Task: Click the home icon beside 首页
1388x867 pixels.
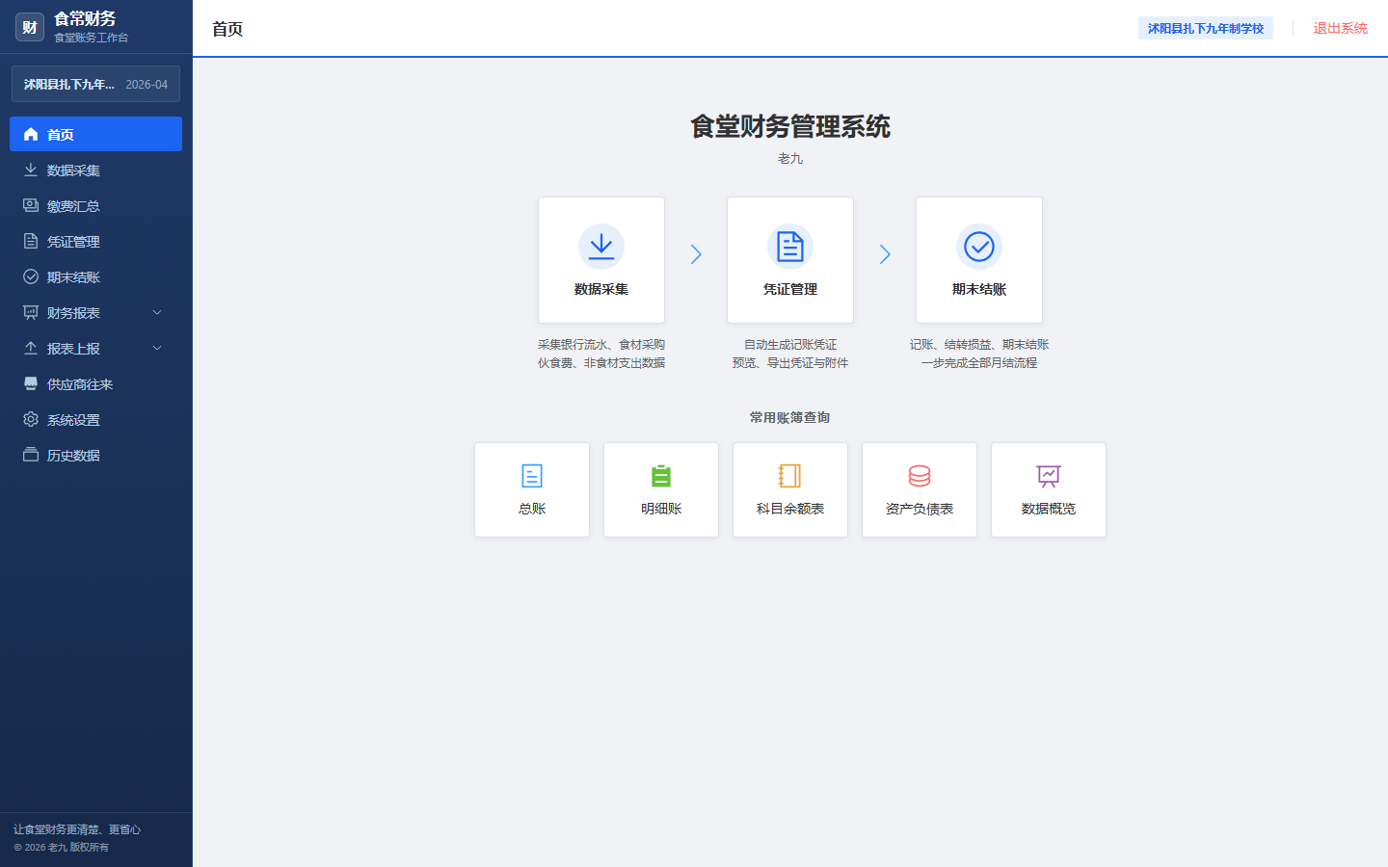Action: point(31,134)
